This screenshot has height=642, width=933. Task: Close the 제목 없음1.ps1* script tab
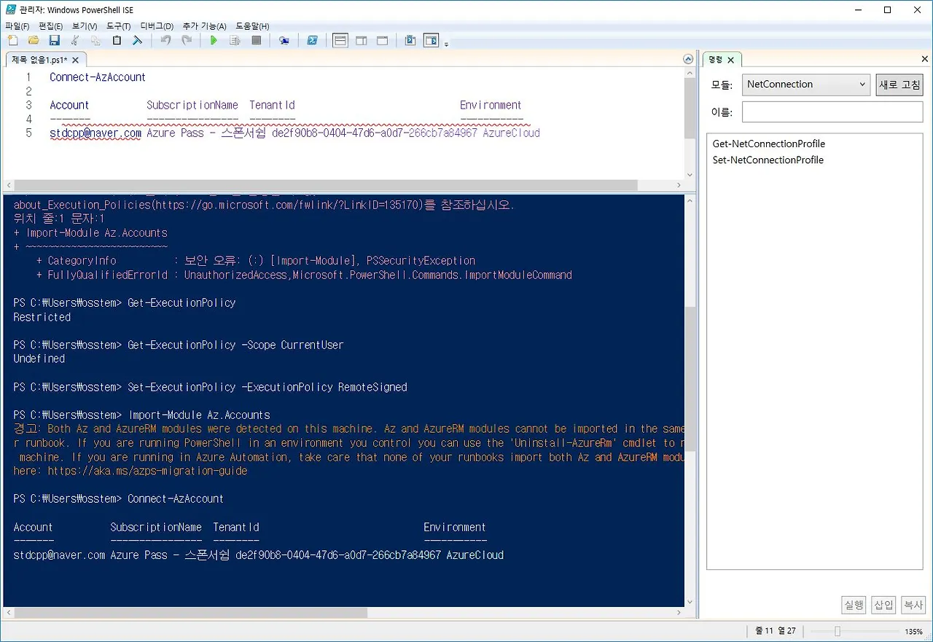point(75,60)
